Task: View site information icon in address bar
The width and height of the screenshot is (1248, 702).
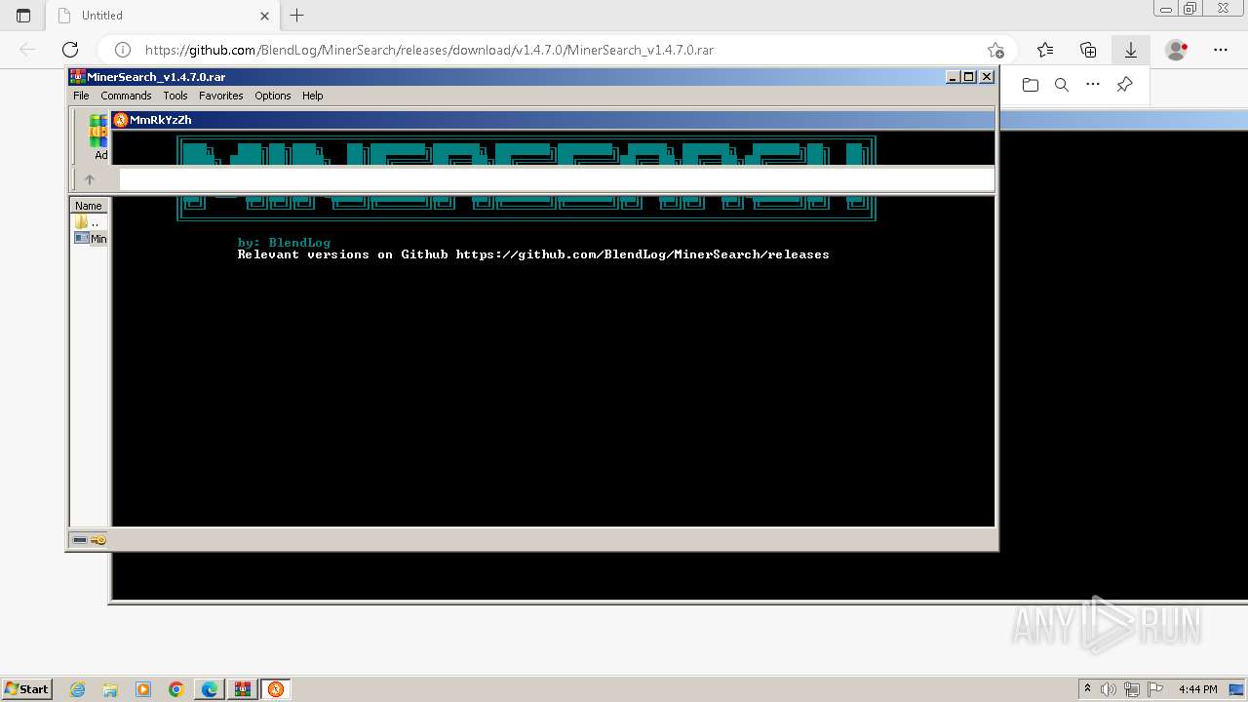Action: tap(123, 50)
